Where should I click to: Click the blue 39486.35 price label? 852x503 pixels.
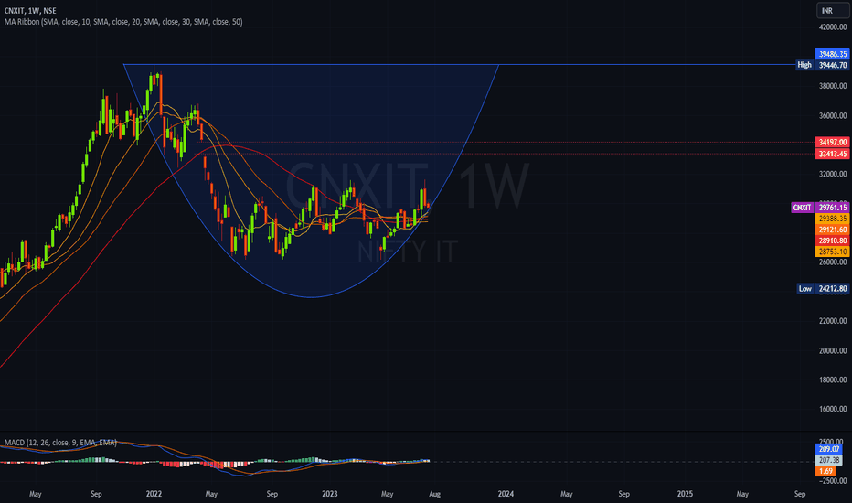[x=832, y=54]
